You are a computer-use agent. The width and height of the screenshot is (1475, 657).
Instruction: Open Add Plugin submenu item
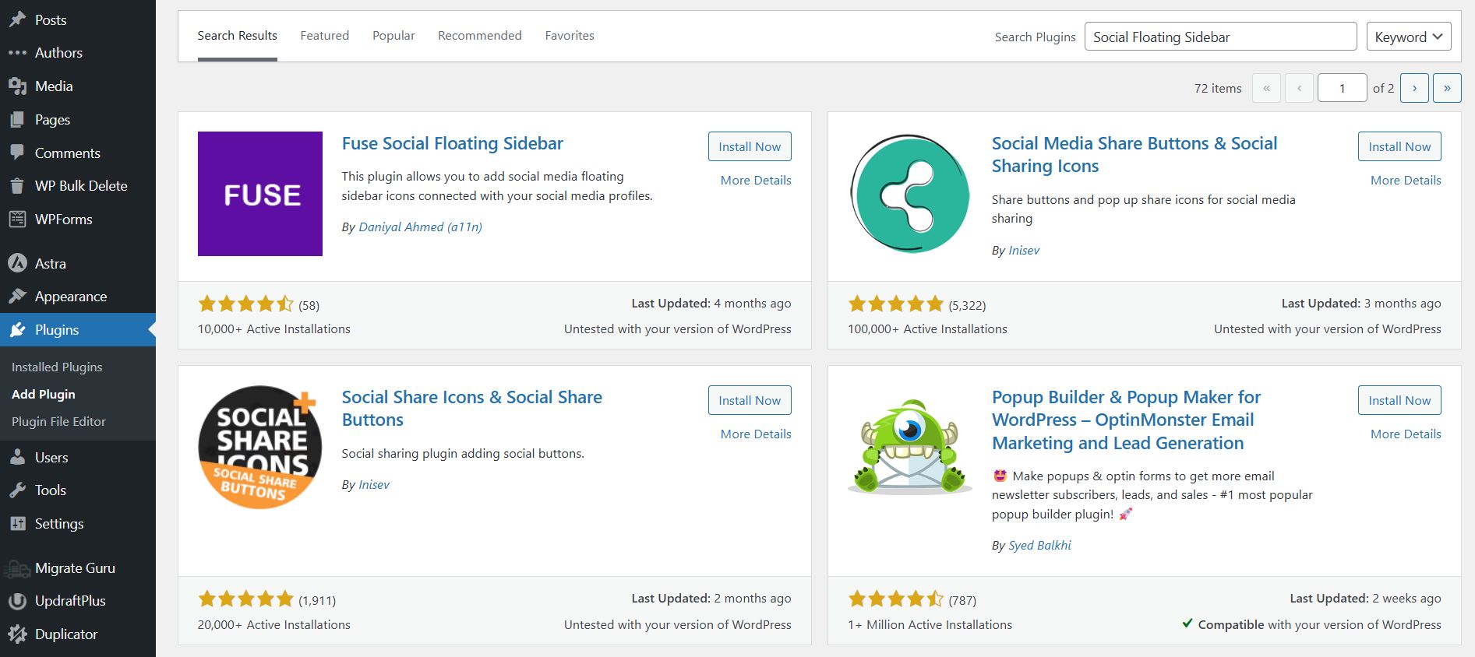44,394
